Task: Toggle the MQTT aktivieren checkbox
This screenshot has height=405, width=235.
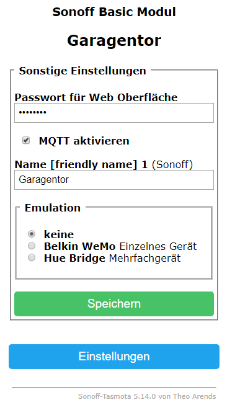Action: [26, 140]
